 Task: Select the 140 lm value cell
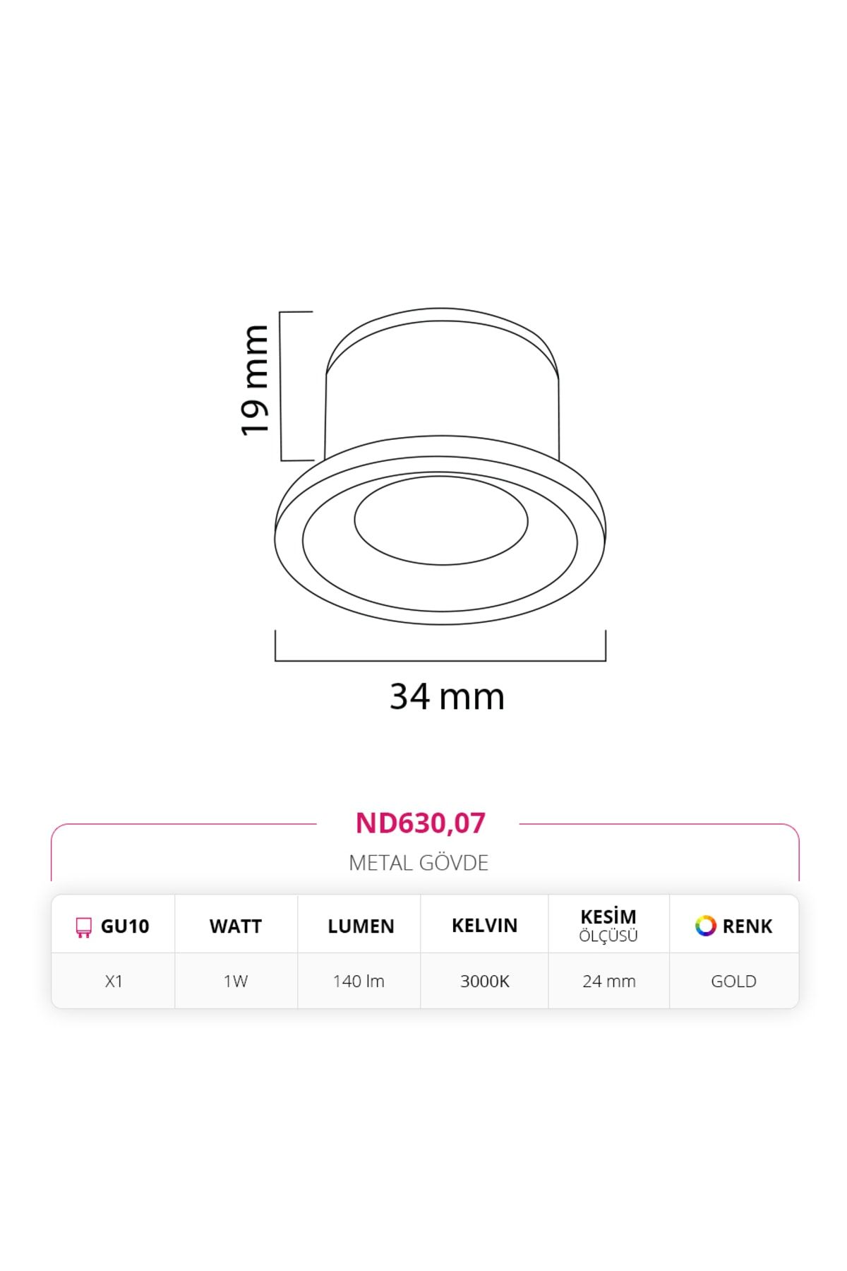(x=359, y=981)
